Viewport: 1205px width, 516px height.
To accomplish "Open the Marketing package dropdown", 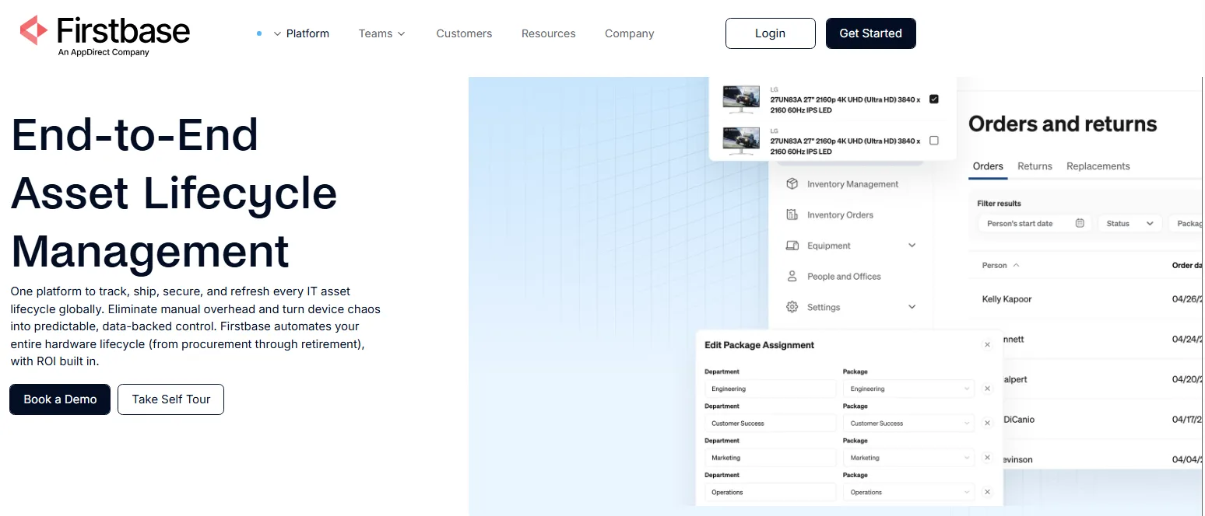I will [908, 458].
